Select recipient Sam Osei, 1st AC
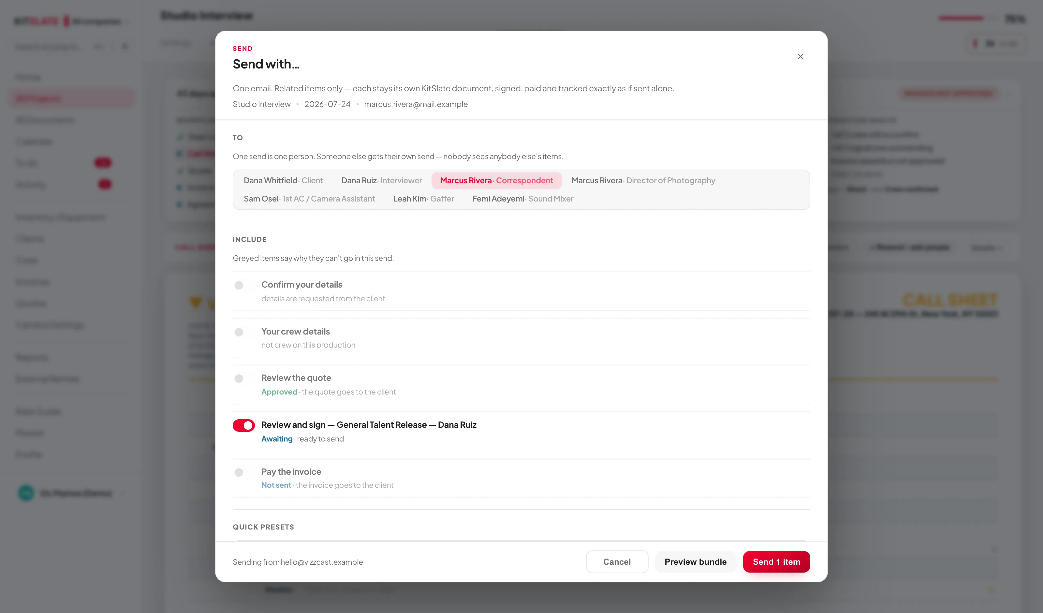 coord(309,199)
